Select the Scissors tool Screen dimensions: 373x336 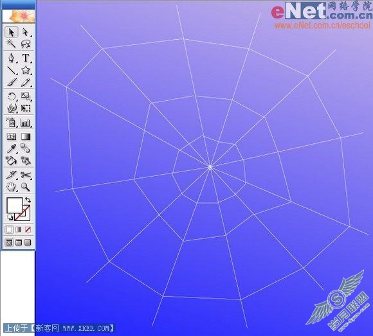click(x=26, y=175)
